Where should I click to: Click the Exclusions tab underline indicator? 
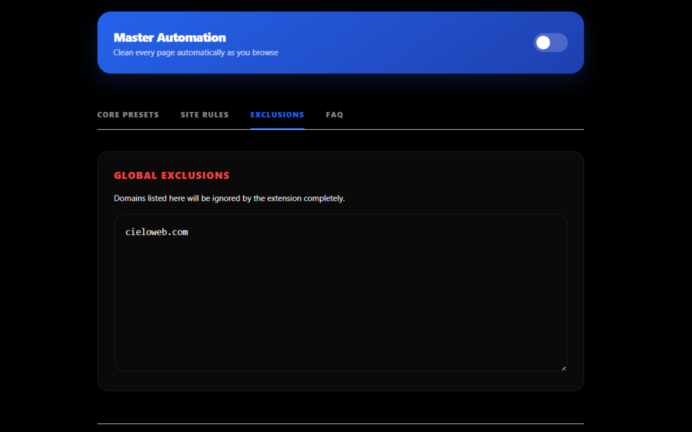tap(277, 128)
